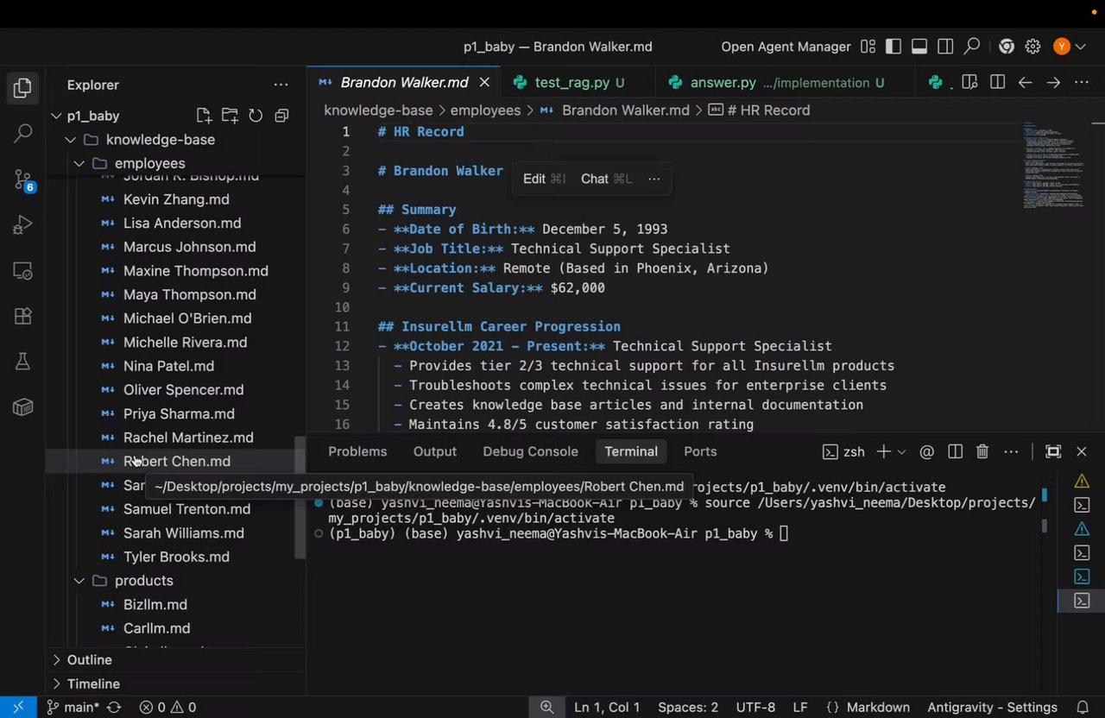Image resolution: width=1105 pixels, height=718 pixels.
Task: Kill the terminal with the trash icon
Action: [982, 451]
